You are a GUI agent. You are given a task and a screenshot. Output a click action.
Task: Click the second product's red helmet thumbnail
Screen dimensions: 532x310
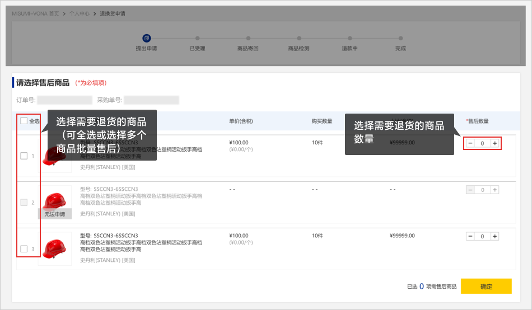(54, 200)
